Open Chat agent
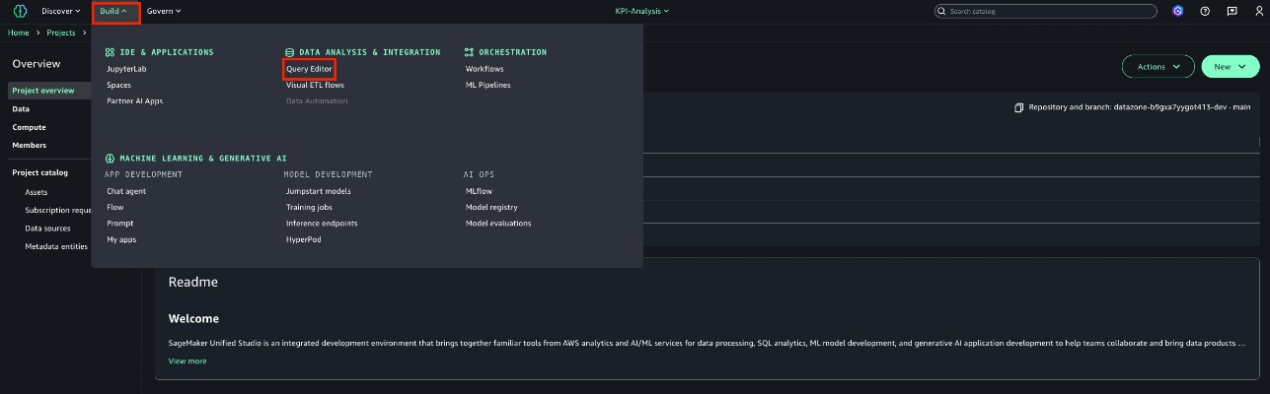Viewport: 1270px width, 394px height. point(126,191)
